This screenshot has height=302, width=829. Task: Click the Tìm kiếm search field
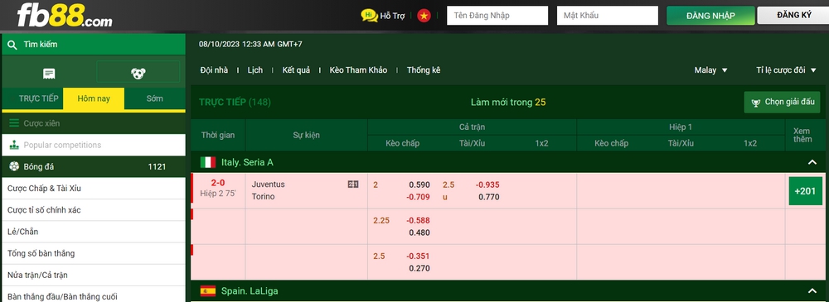[94, 45]
